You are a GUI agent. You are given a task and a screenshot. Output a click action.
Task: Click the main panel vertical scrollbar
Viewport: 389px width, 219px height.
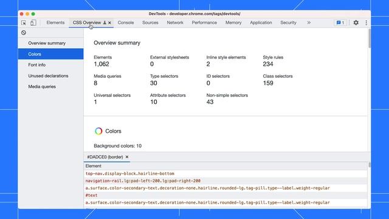click(x=370, y=38)
